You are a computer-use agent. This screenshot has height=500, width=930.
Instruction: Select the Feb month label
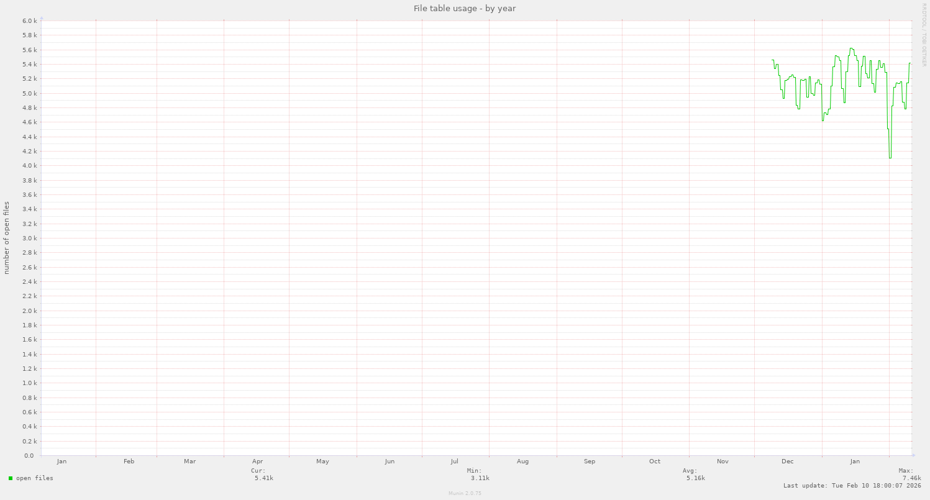pos(128,461)
